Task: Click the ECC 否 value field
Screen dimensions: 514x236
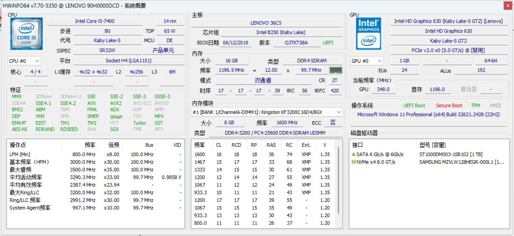Action: 333,123
